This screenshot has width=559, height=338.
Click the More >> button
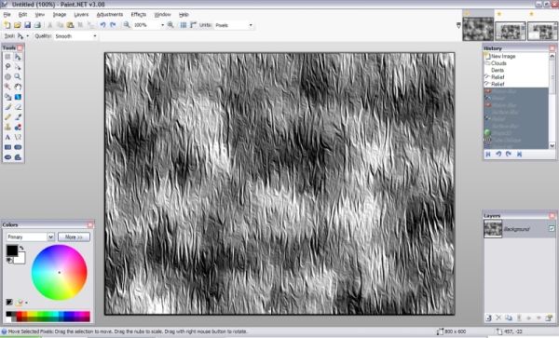74,237
